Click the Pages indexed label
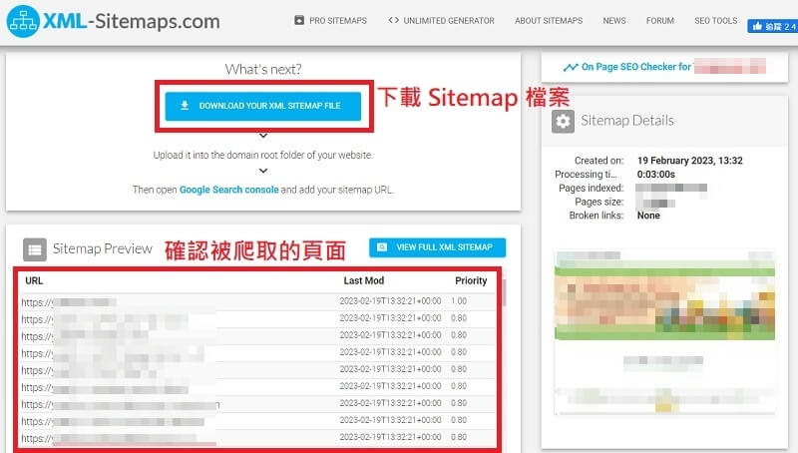Viewport: 798px width, 453px height. tap(591, 188)
